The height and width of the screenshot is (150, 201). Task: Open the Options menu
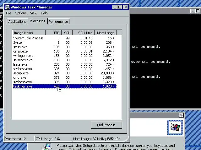click(21, 13)
